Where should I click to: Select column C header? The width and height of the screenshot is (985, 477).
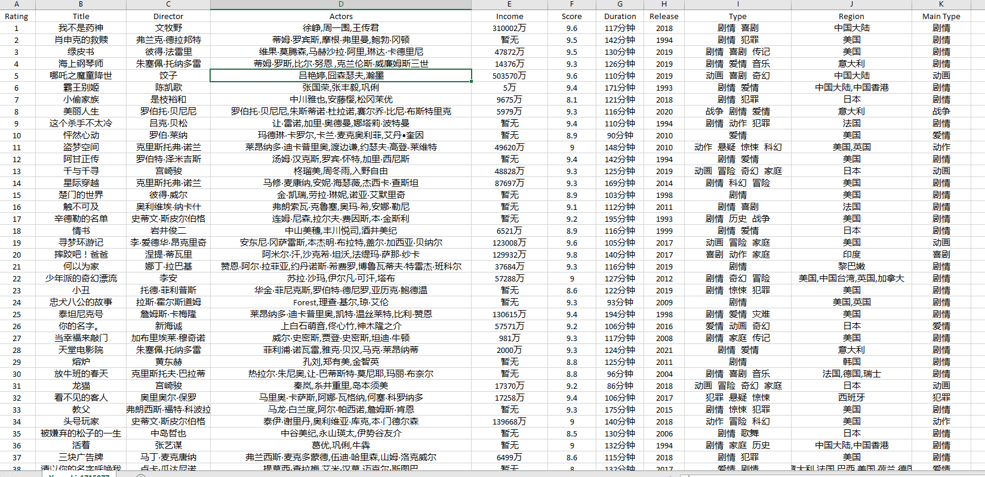[x=168, y=4]
